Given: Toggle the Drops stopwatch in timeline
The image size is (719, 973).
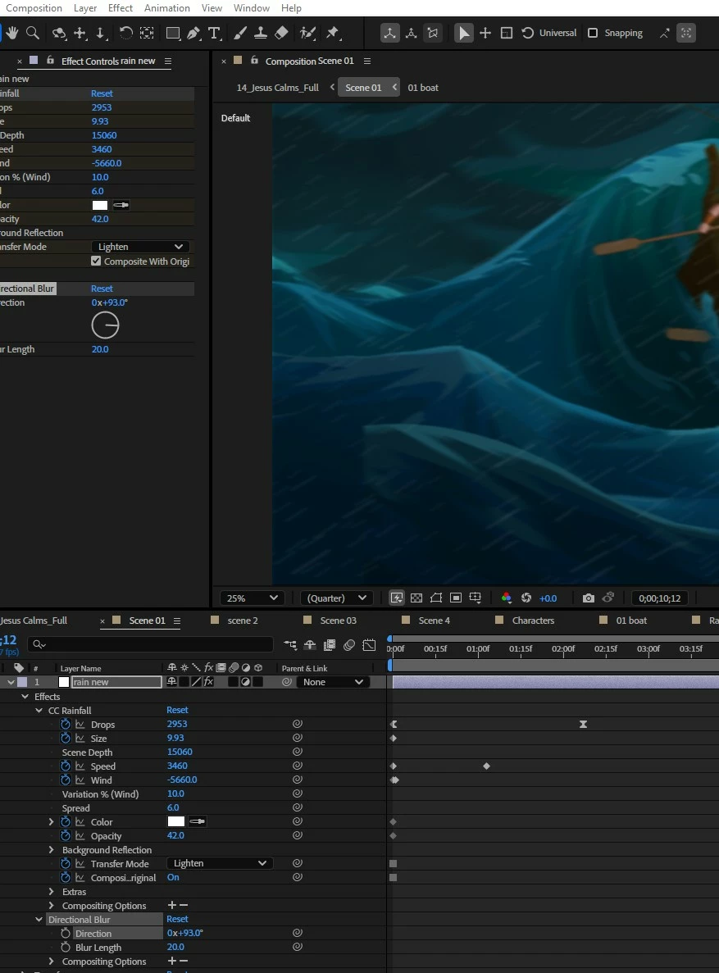Looking at the screenshot, I should [66, 724].
